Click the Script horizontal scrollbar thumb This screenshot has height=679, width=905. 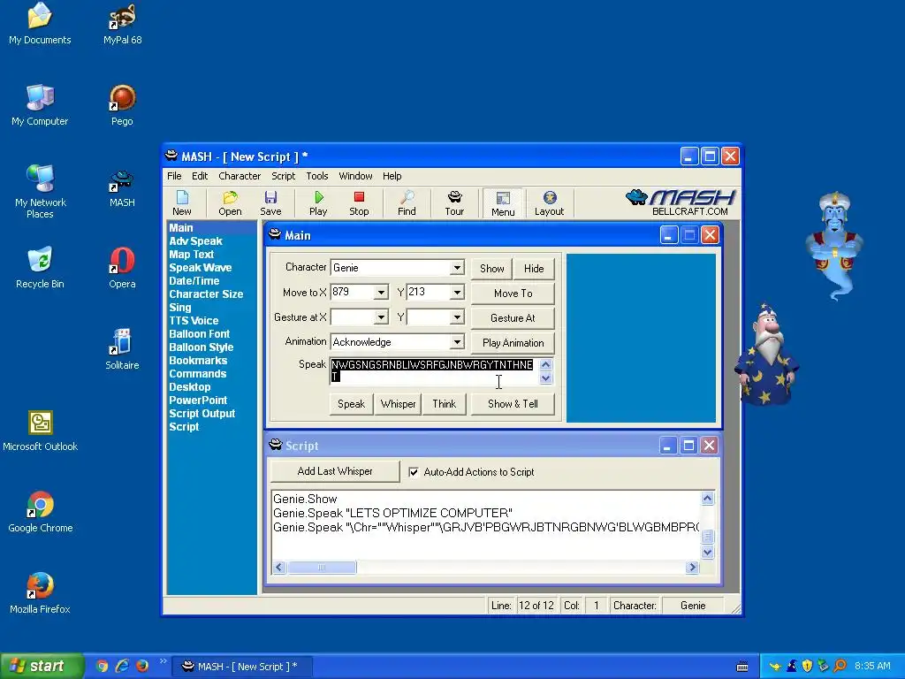[322, 568]
